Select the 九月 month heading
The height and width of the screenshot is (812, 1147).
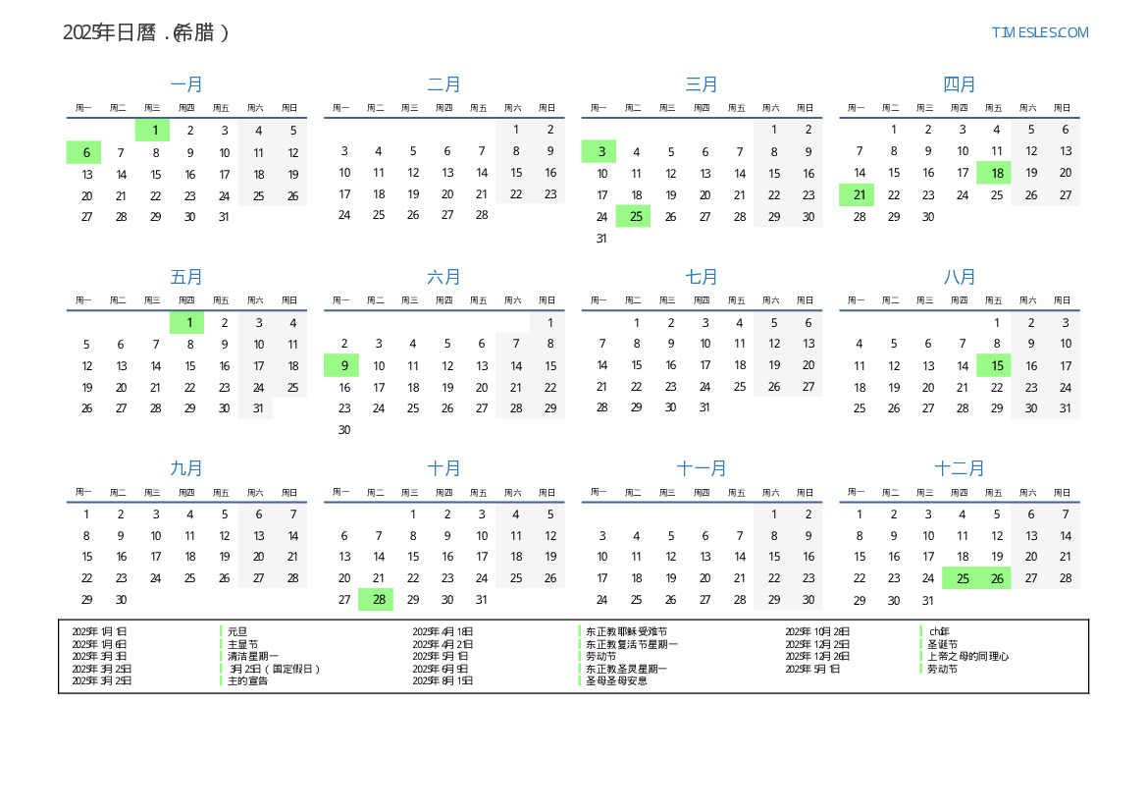(x=186, y=468)
